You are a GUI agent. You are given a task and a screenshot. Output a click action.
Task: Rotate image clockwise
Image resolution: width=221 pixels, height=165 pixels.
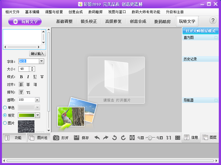tap(123, 138)
